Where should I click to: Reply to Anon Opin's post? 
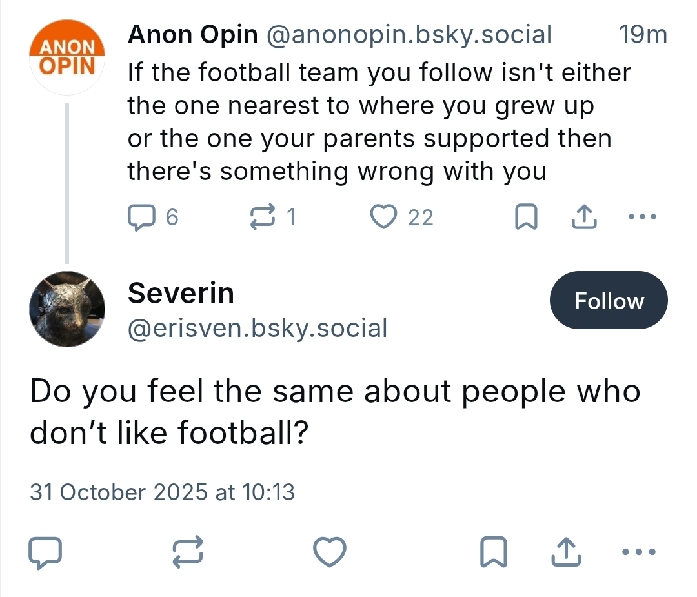pyautogui.click(x=139, y=218)
